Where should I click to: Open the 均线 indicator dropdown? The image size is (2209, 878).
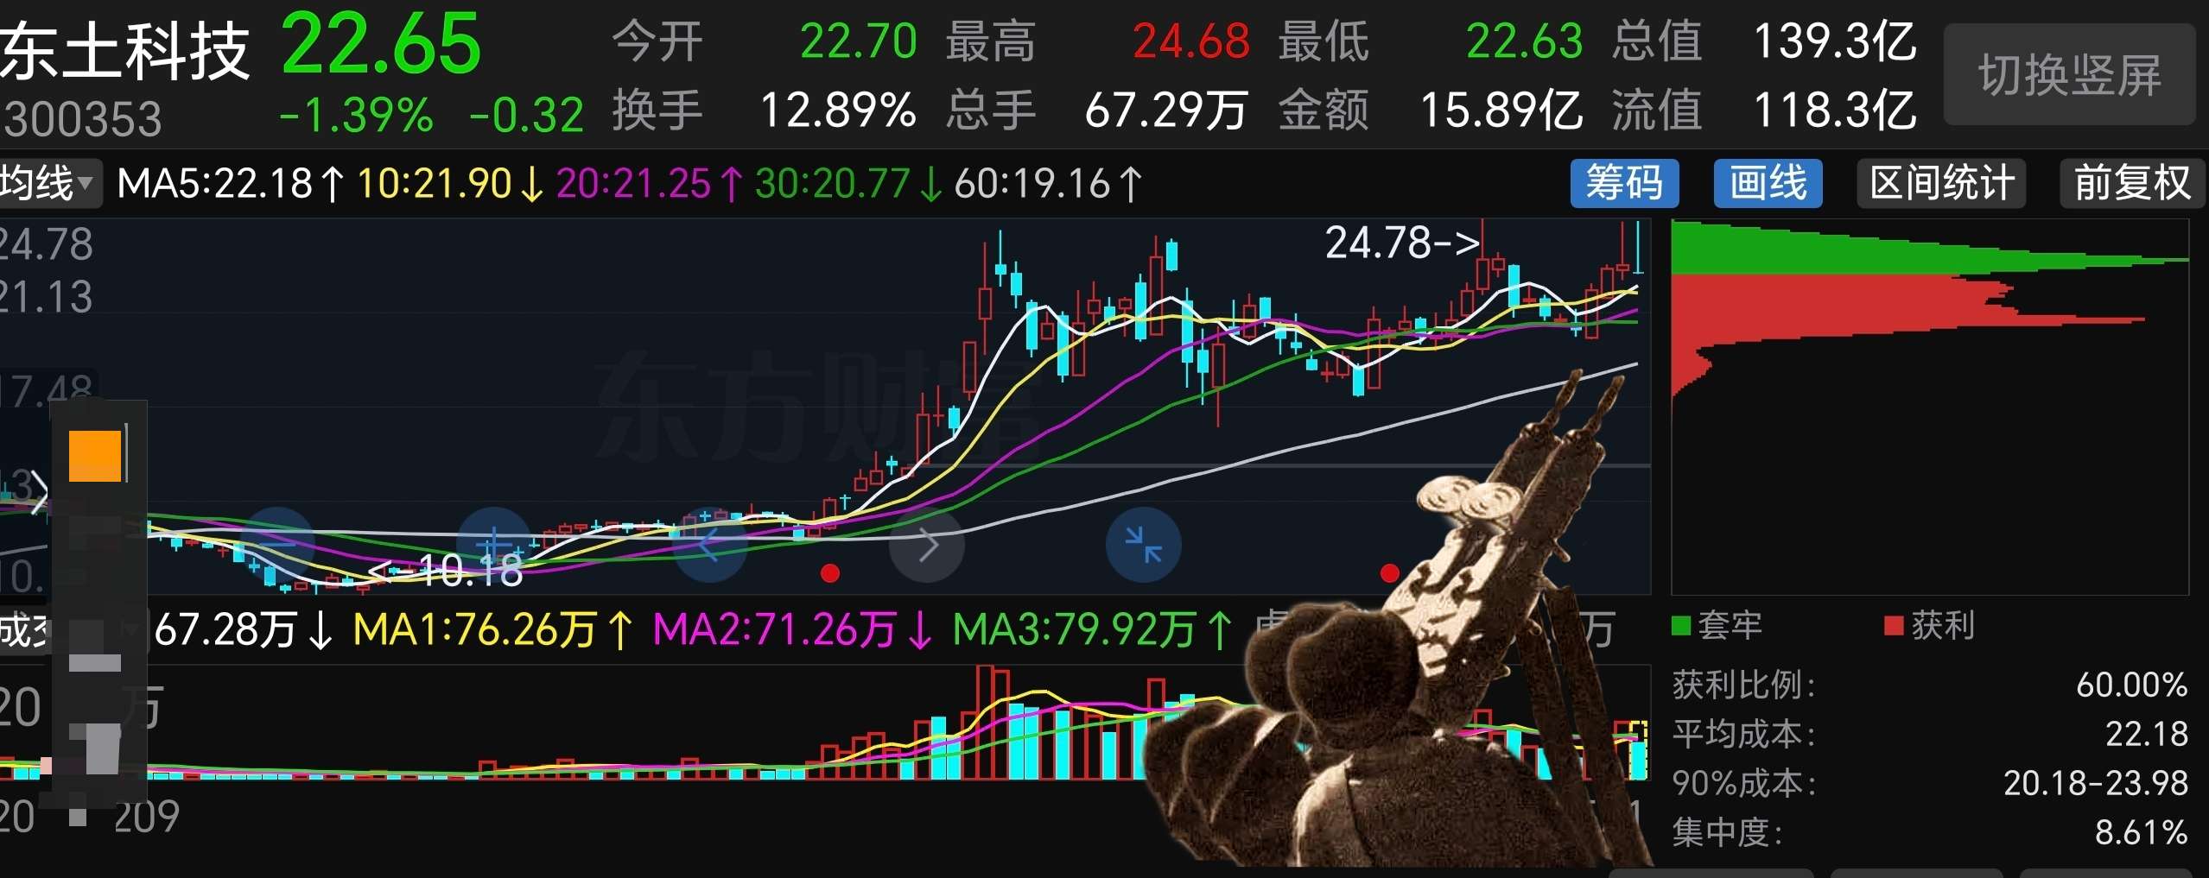click(49, 183)
